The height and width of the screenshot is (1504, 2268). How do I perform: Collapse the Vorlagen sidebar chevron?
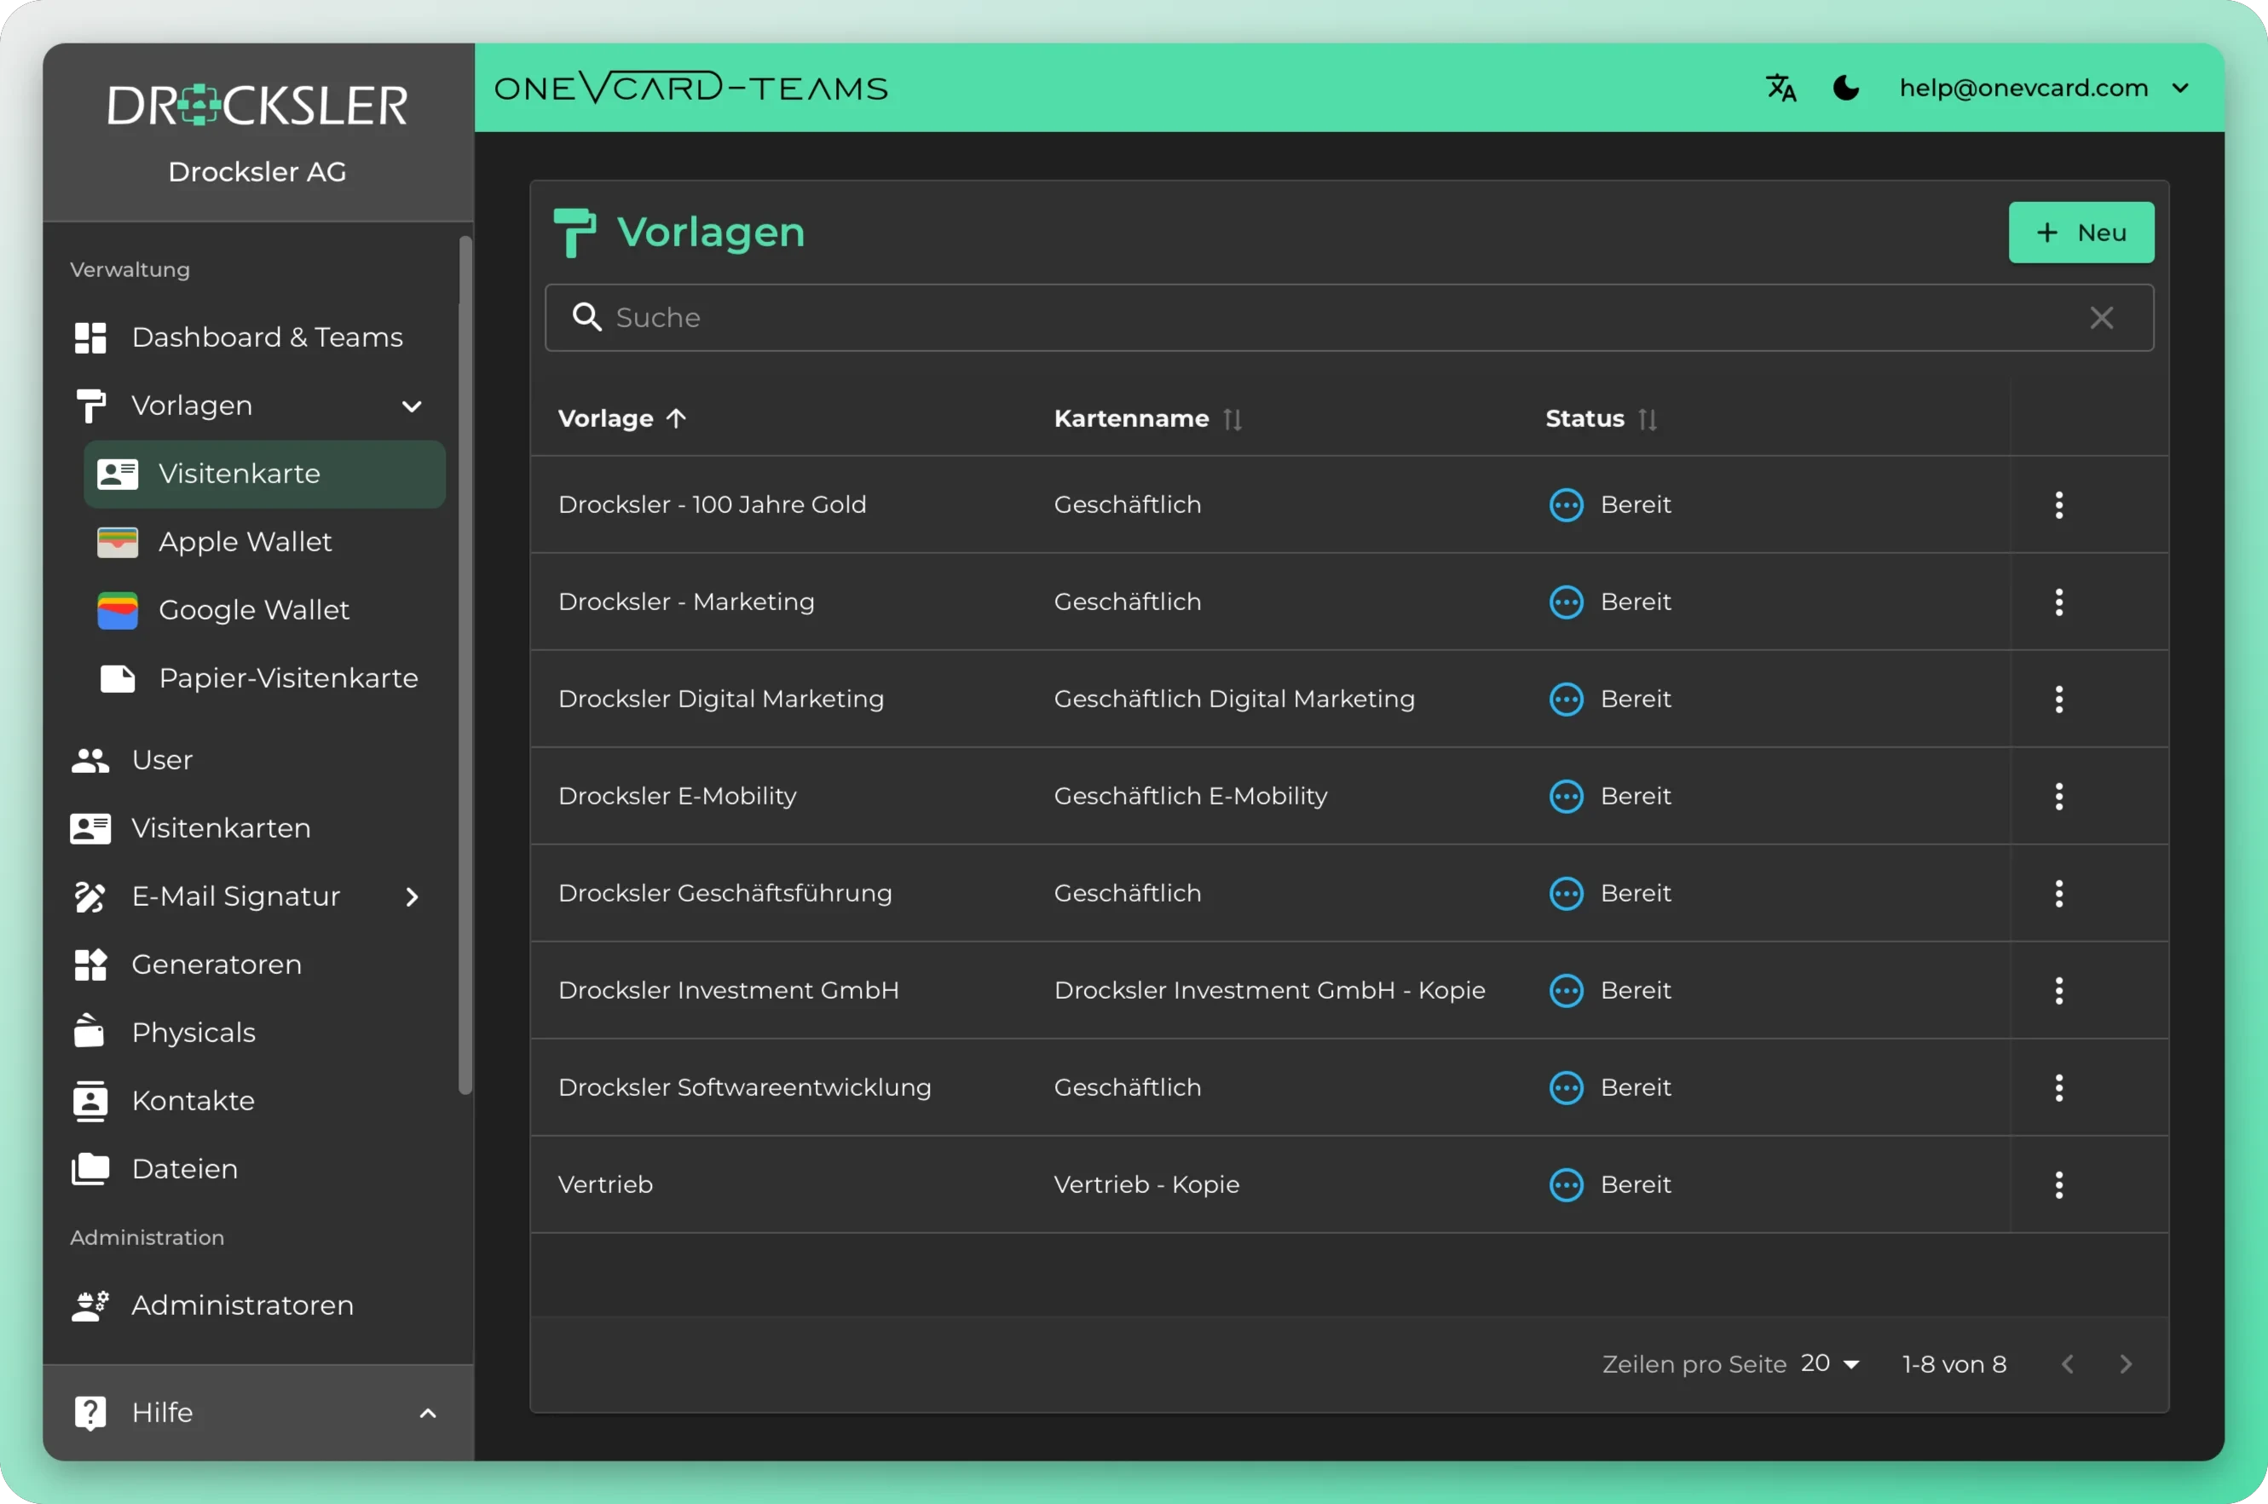coord(412,406)
